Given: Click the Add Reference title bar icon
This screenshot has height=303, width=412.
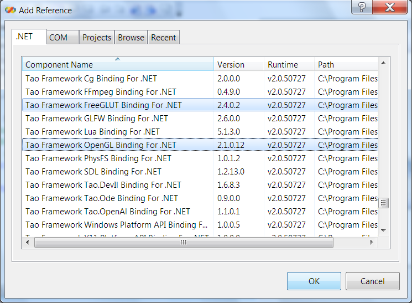Looking at the screenshot, I should pos(11,11).
